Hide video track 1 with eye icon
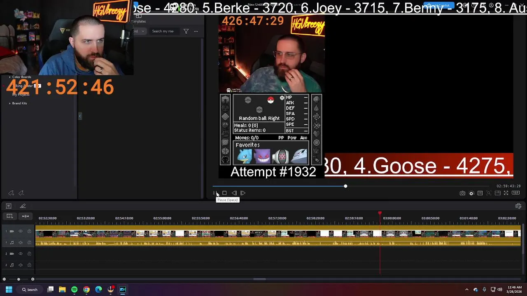527x296 pixels. pos(21,231)
